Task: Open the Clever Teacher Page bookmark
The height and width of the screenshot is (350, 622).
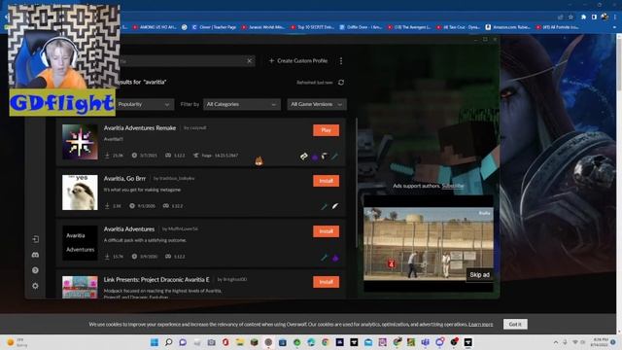Action: tap(214, 27)
